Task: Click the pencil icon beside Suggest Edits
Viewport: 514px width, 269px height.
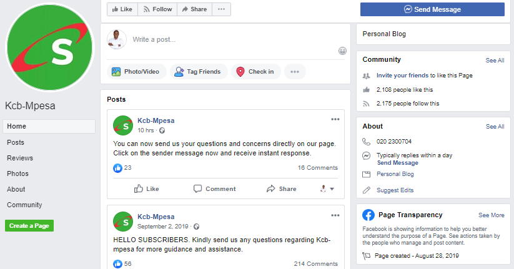Action: [366, 190]
